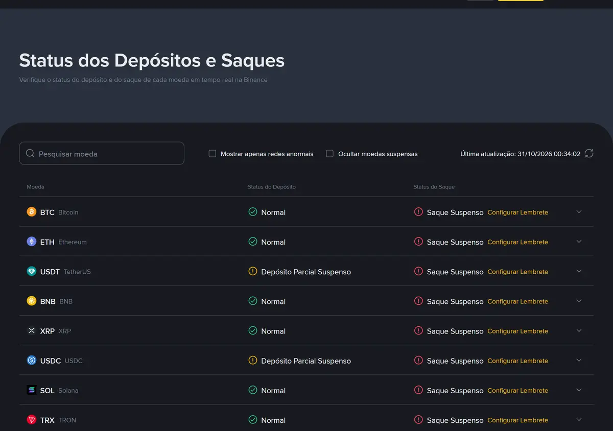Refresh the last update timestamp
This screenshot has height=431, width=613.
[x=589, y=153]
